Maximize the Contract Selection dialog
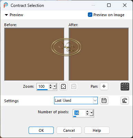This screenshot has height=138, width=133. (109, 5)
